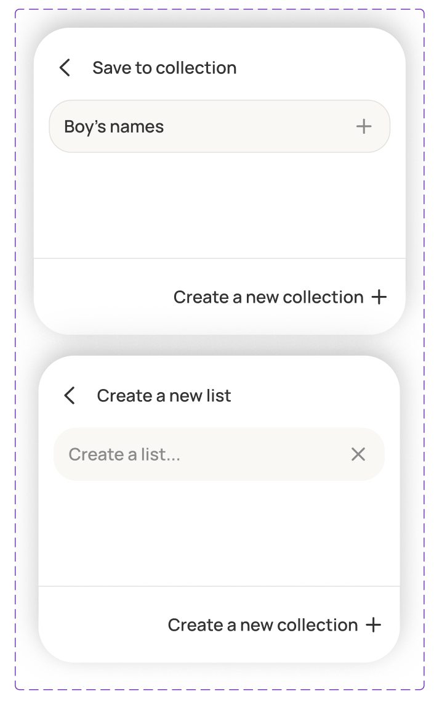Click the plus icon beside Create a new collection in the Create a new list card
The image size is (442, 704).
click(x=373, y=625)
